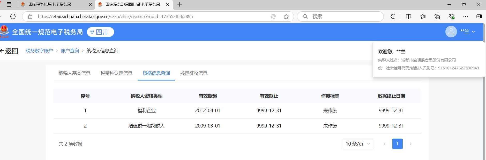Viewport: 486px width, 160px height.
Task: Switch to 核定征收信息 tab
Action: [194, 73]
